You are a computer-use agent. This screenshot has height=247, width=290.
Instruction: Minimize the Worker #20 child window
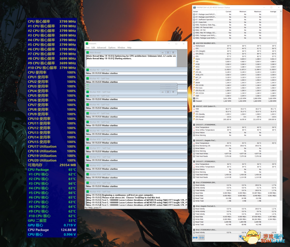tap(162, 92)
